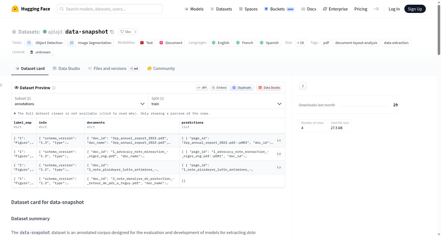Expand the viewer not available notice
Viewport: 441px width, 237px height.
(x=112, y=113)
